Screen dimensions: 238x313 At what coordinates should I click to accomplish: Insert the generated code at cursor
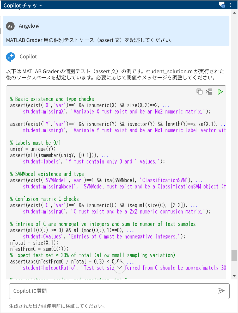pos(209,91)
